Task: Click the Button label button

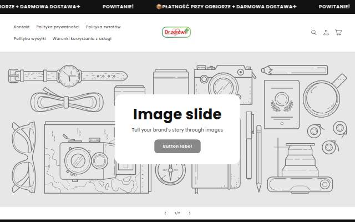Action: tap(177, 147)
